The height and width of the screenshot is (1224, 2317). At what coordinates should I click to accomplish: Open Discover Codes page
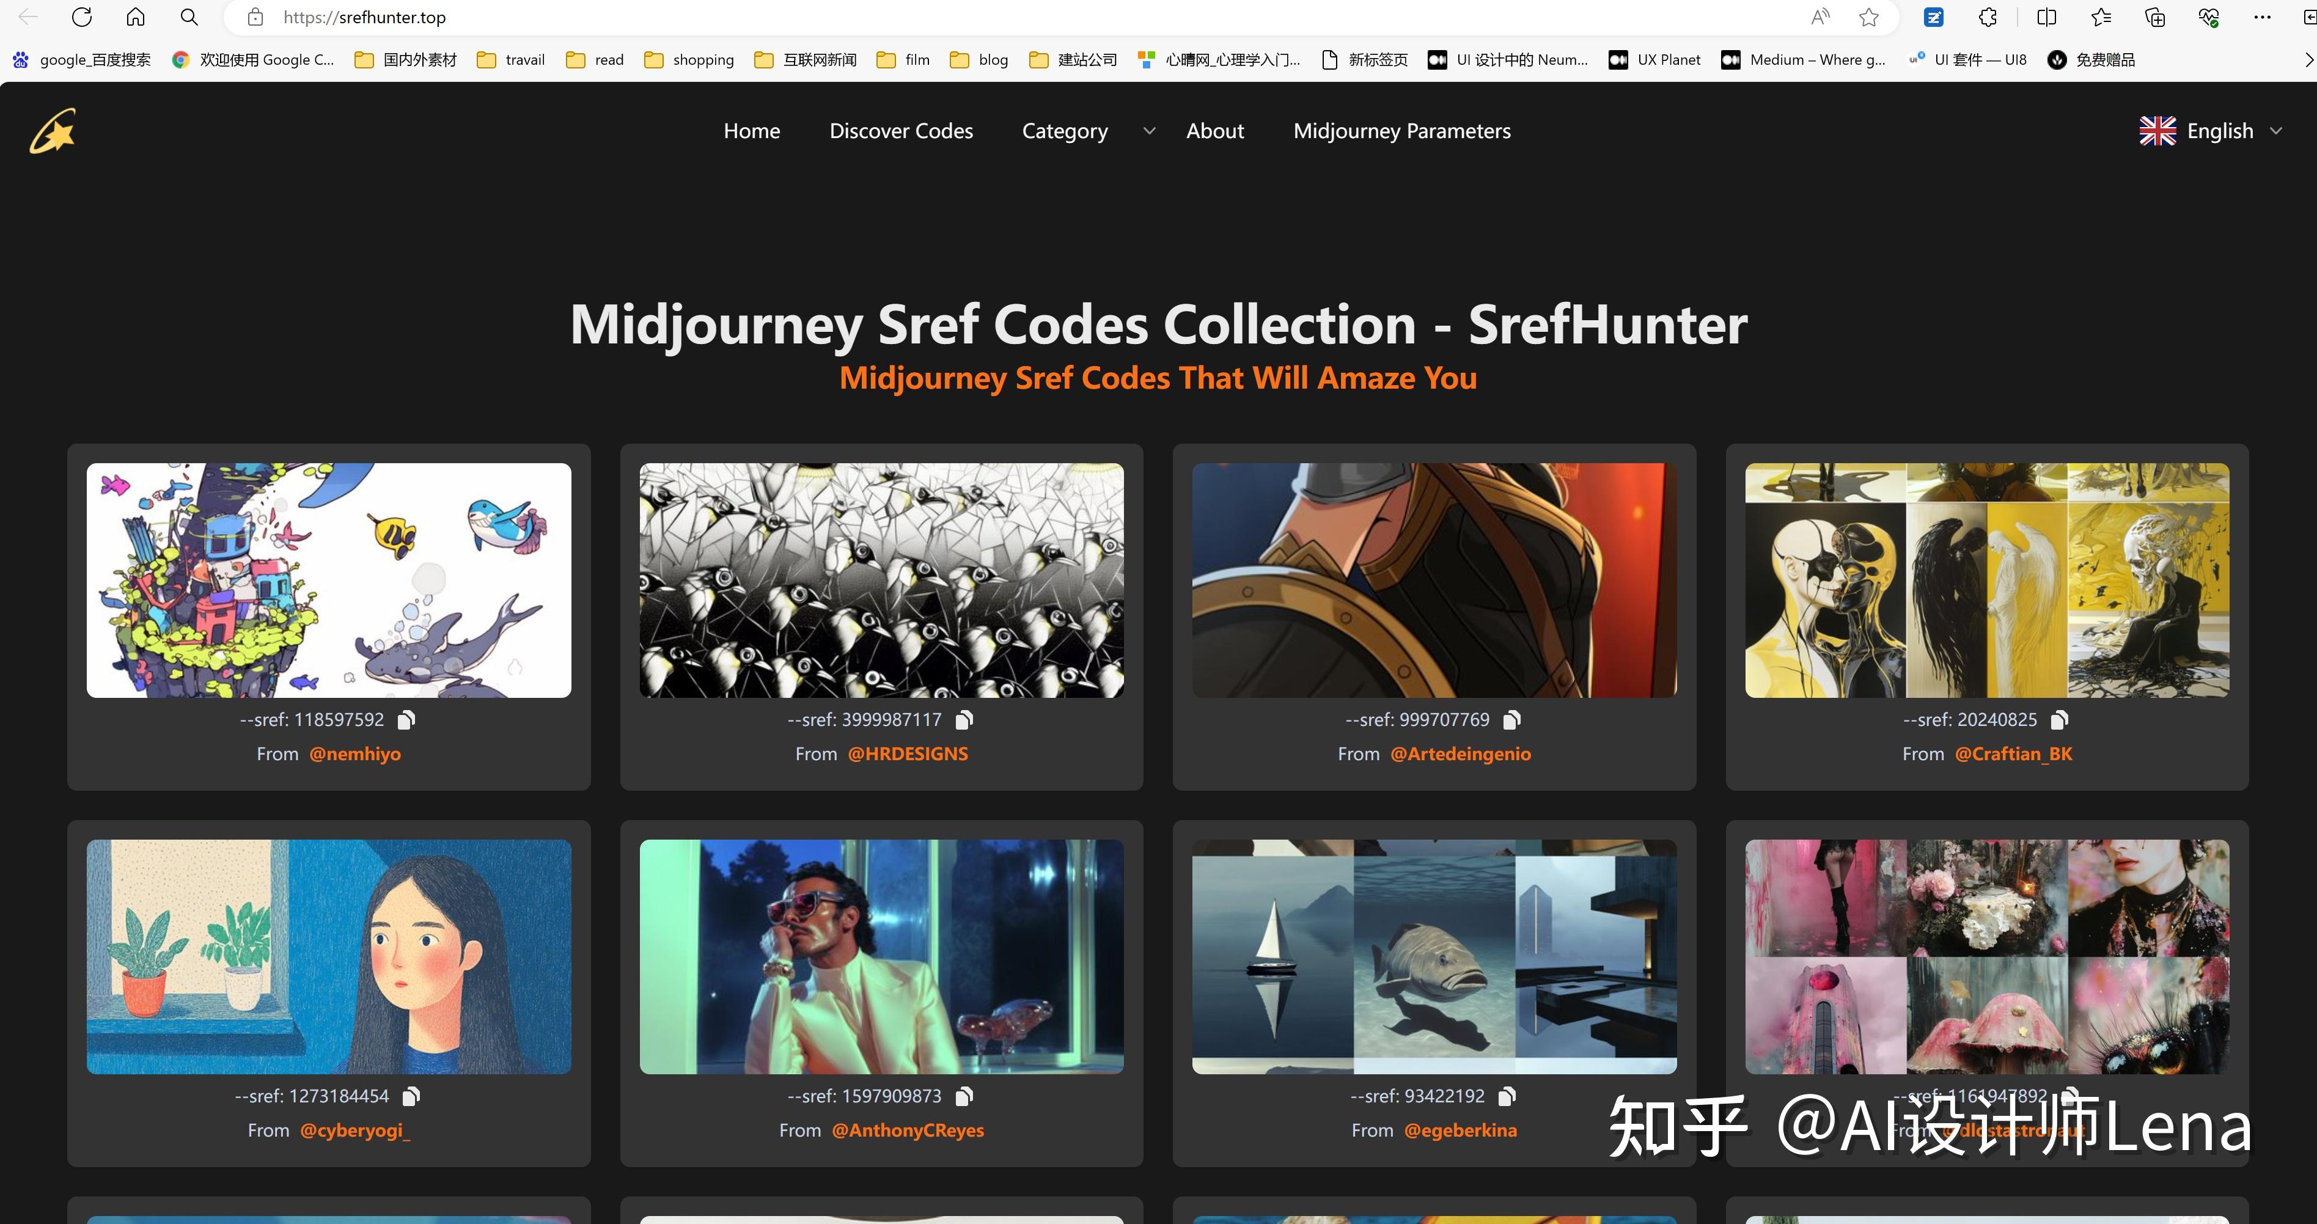[x=901, y=131]
